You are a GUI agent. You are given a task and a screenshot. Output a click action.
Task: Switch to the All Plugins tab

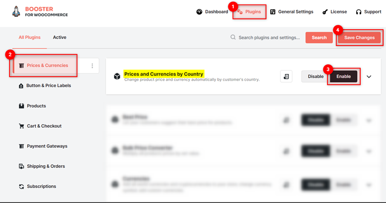(30, 38)
